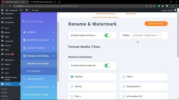Toggle Activate media rename on upload switch

(x=107, y=35)
